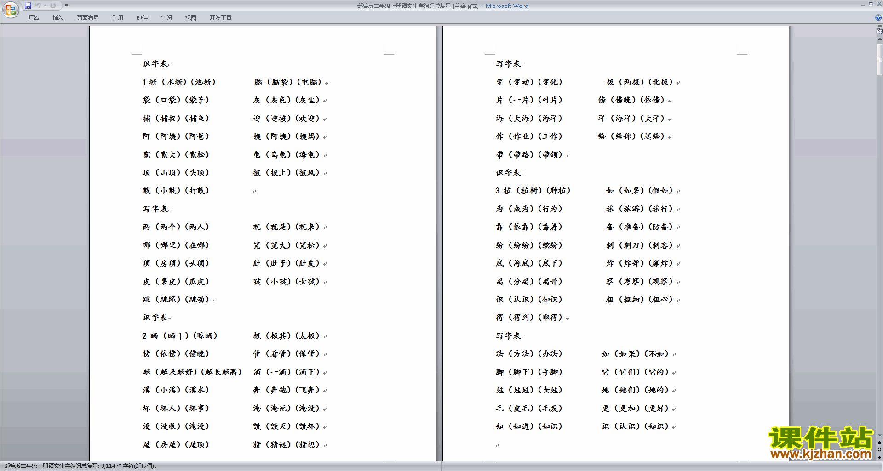Click the entry 毁（毁灭）（毁坏）

click(287, 426)
